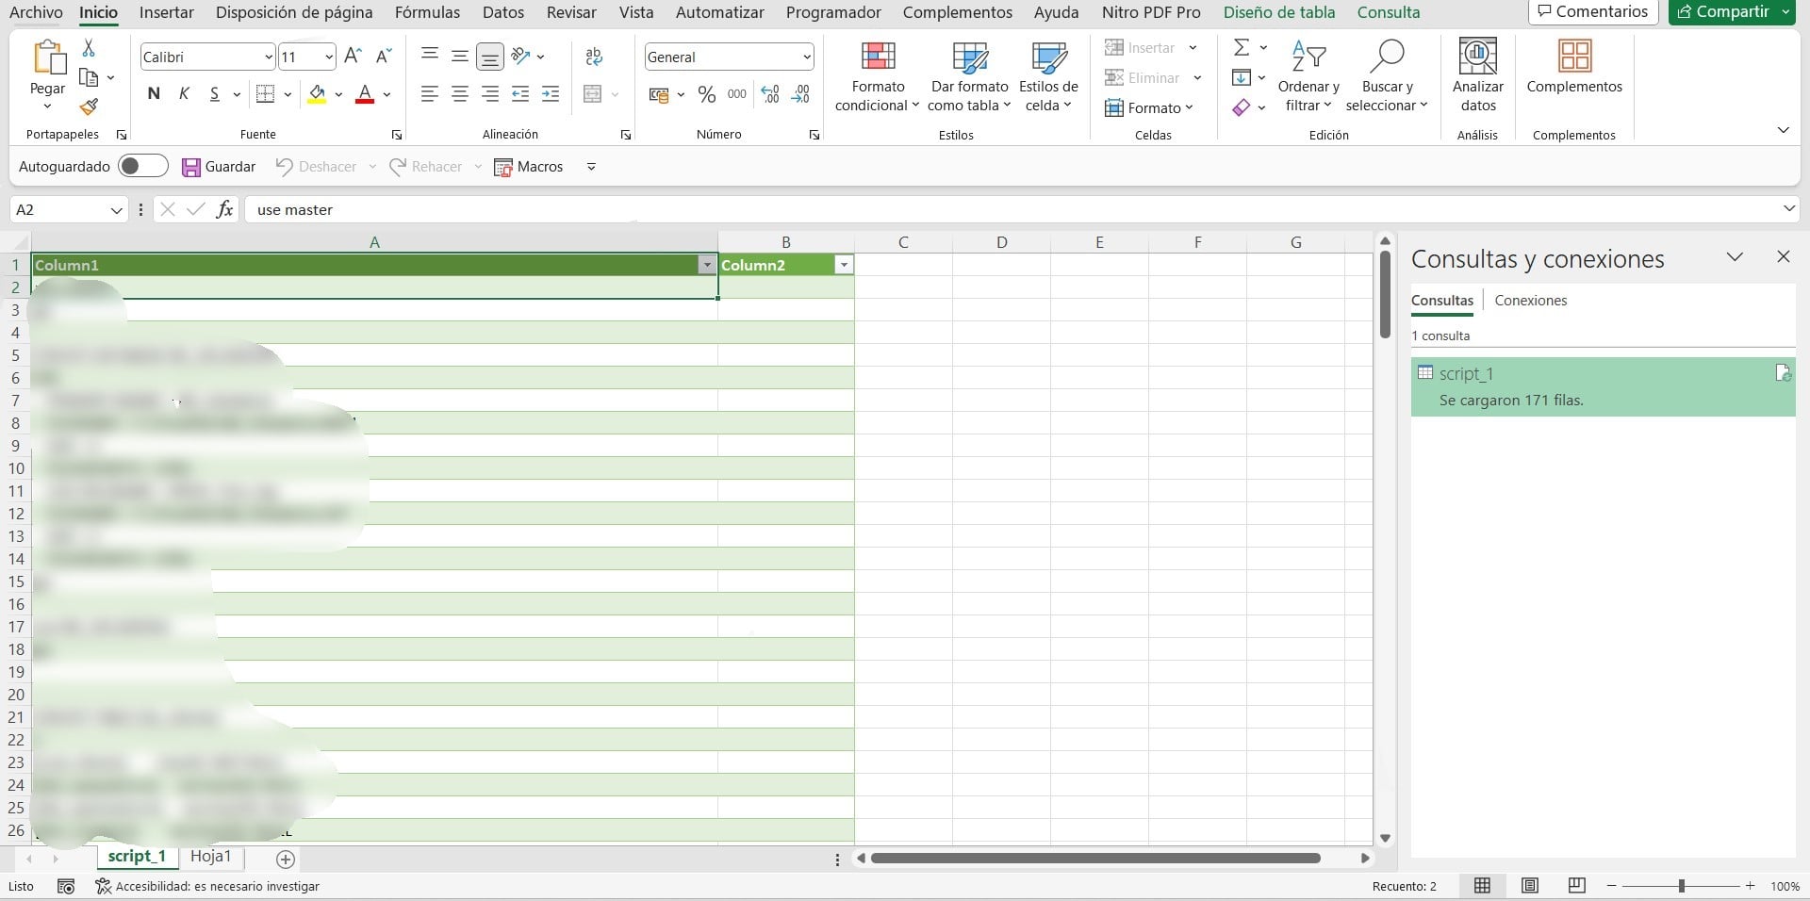
Task: Switch to page layout view
Action: (1529, 886)
